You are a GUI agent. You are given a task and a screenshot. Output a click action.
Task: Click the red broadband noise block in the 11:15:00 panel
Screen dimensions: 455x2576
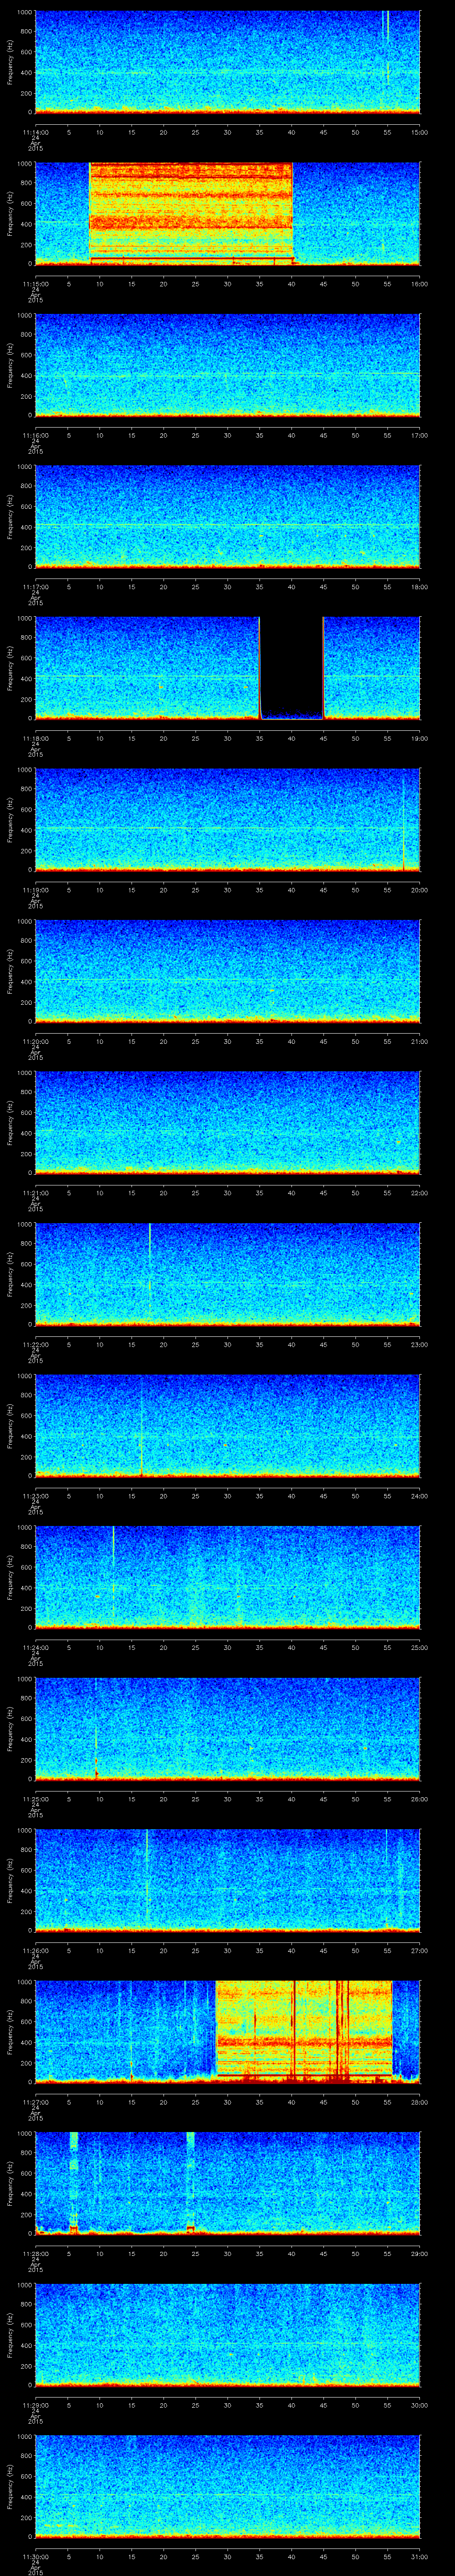(191, 213)
